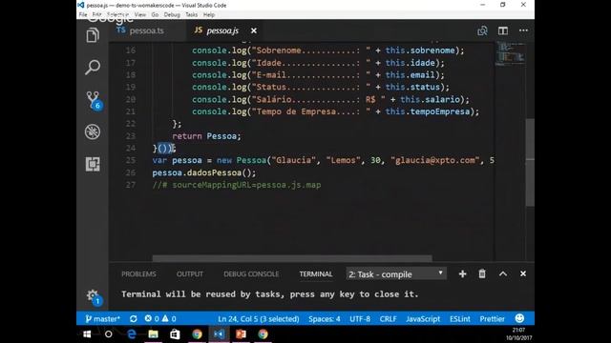
Task: Open the File menu
Action: (83, 15)
